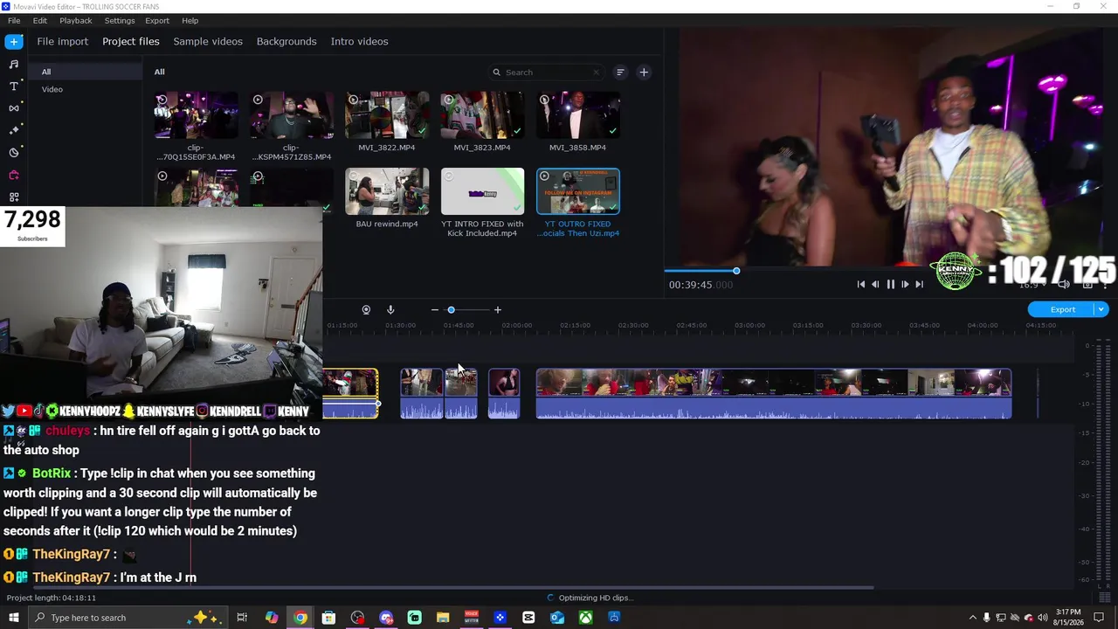
Task: Click the preview volume speaker icon
Action: (1064, 284)
